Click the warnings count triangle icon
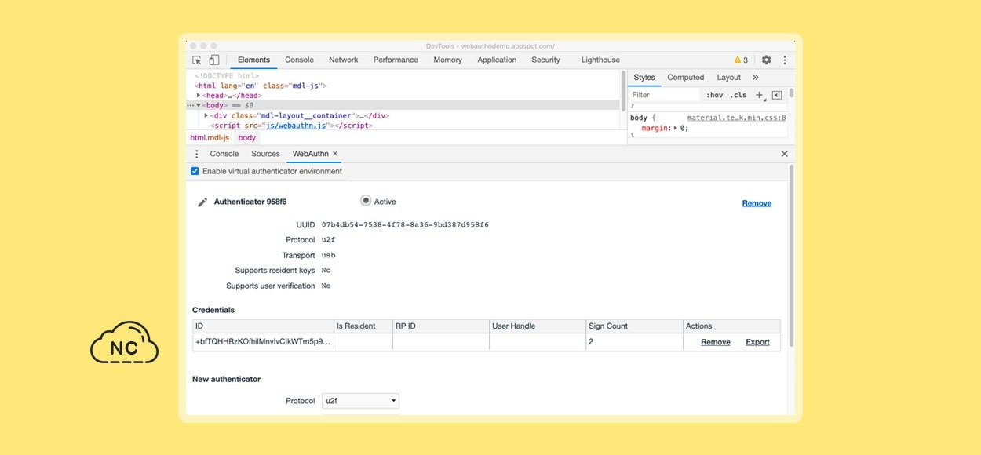Image resolution: width=981 pixels, height=455 pixels. tap(737, 60)
